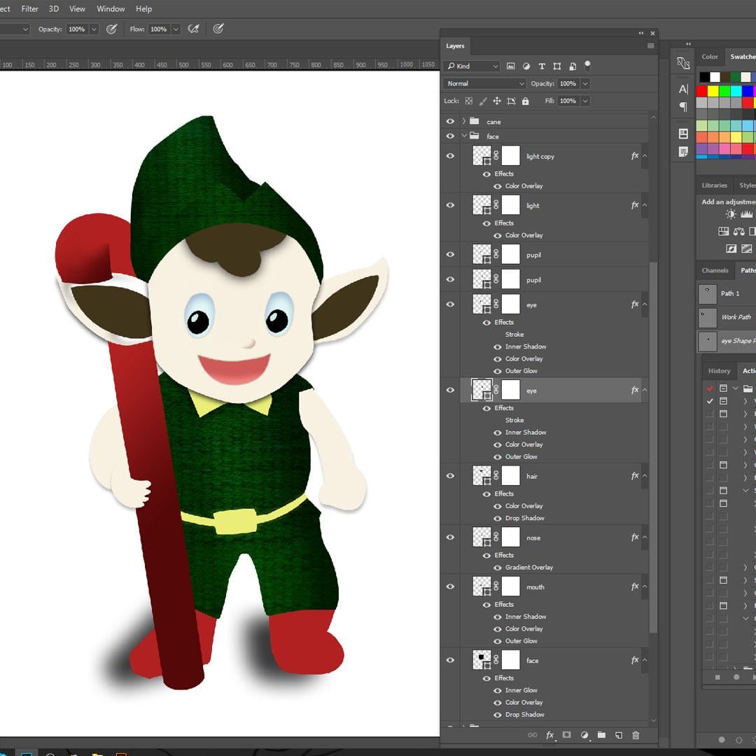Image resolution: width=756 pixels, height=756 pixels.
Task: Delete layer trash icon
Action: (636, 735)
